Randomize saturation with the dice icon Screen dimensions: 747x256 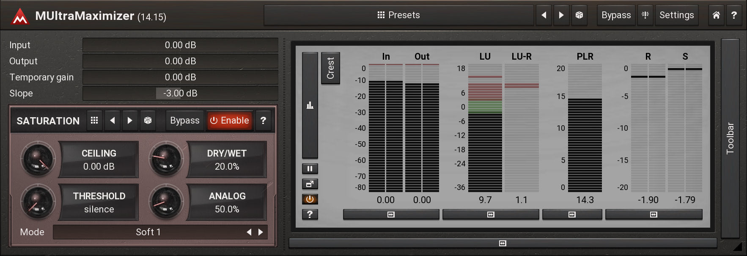point(148,121)
